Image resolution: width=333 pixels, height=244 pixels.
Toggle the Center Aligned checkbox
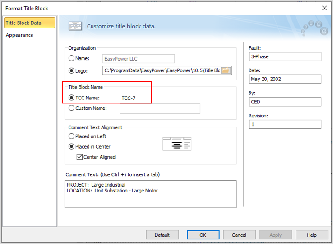(79, 157)
